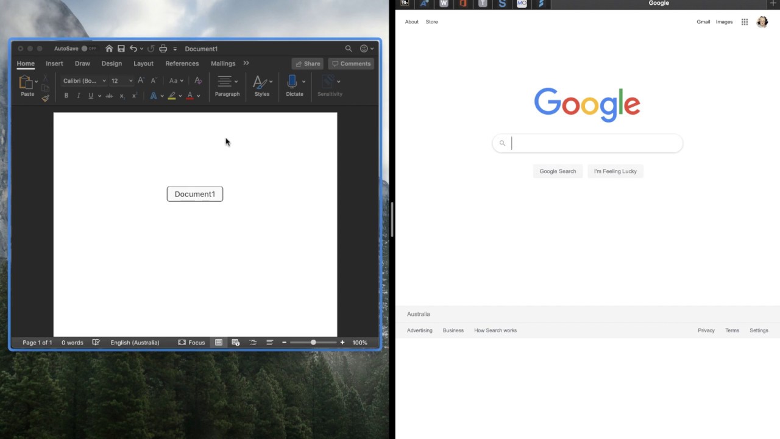Click the zoom out minus icon

click(284, 343)
